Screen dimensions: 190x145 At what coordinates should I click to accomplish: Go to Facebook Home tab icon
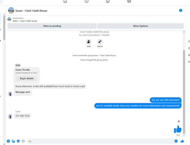point(65,2)
